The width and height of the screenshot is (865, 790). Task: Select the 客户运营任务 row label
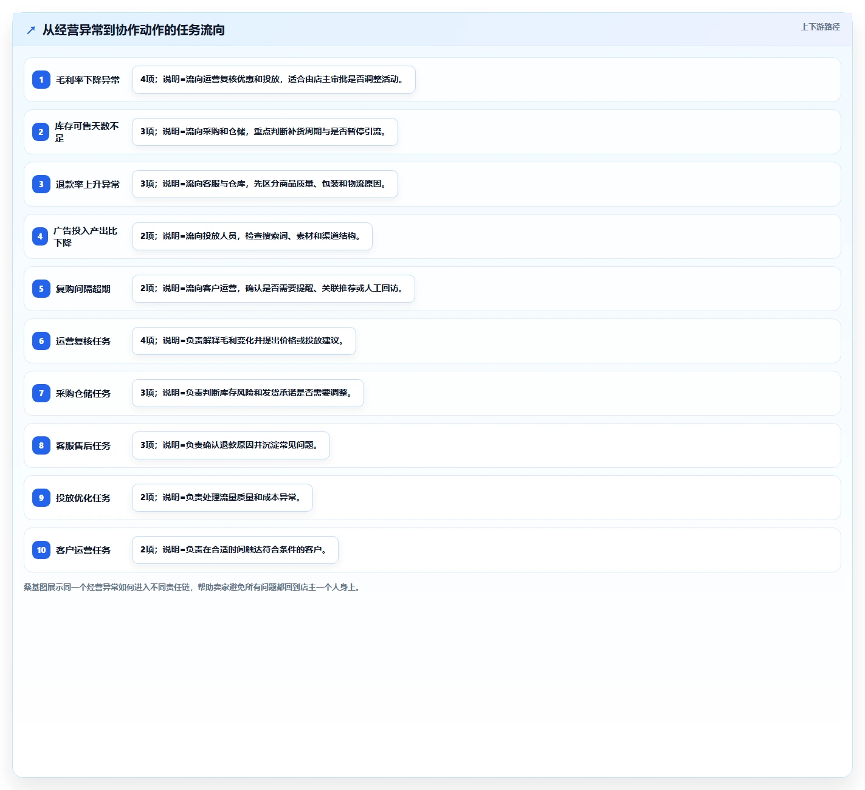83,550
